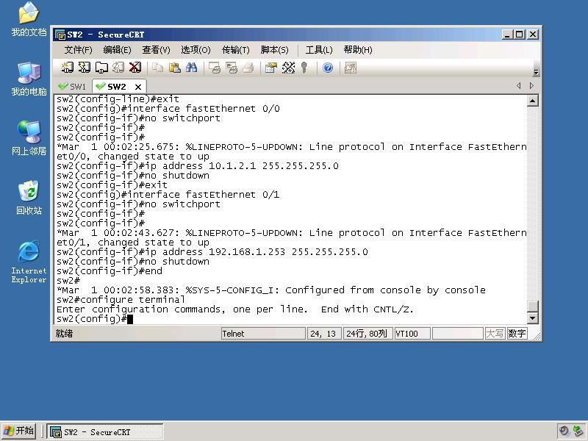The image size is (588, 441).
Task: Click the Copy toolbar icon
Action: (x=157, y=68)
